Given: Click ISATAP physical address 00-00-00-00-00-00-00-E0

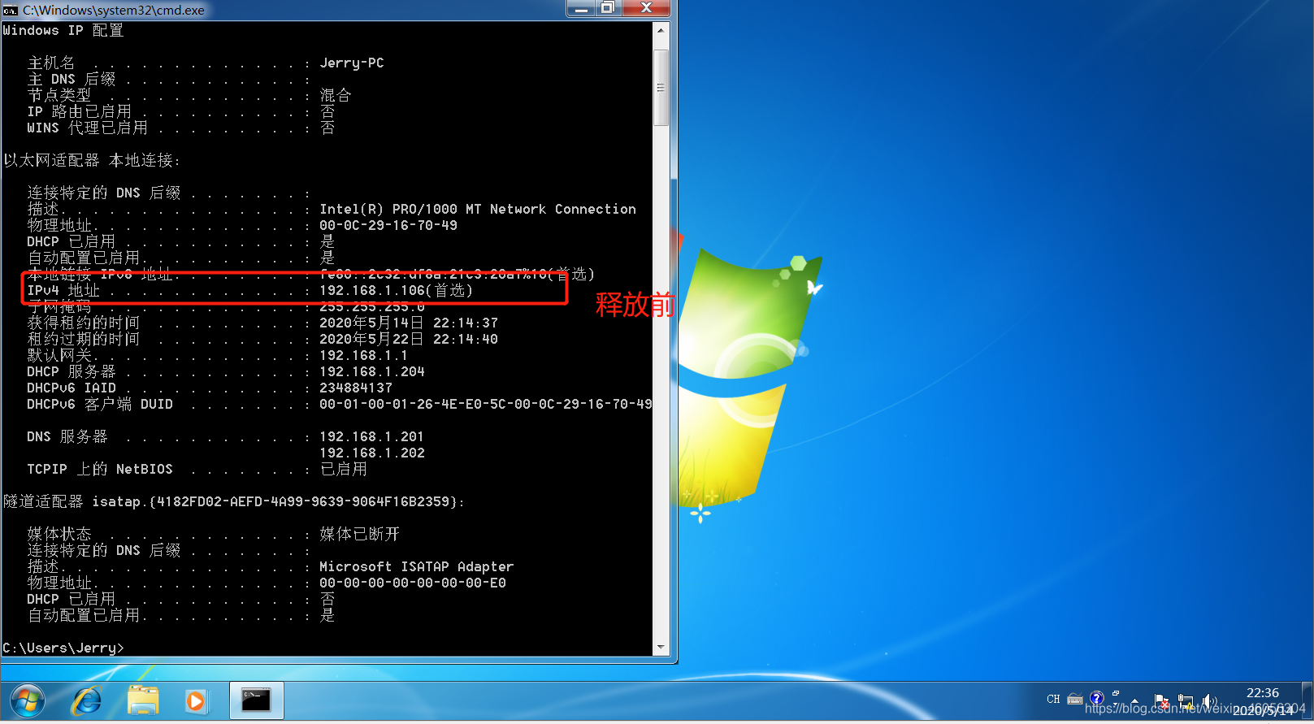Looking at the screenshot, I should pyautogui.click(x=413, y=583).
